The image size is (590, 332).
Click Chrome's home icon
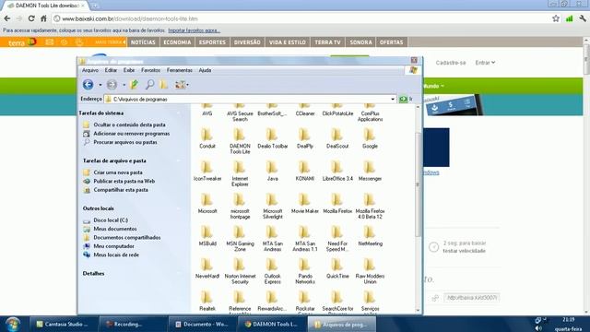click(43, 18)
